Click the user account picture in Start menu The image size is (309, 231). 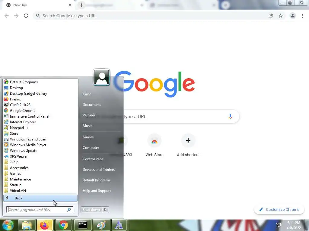click(x=101, y=77)
